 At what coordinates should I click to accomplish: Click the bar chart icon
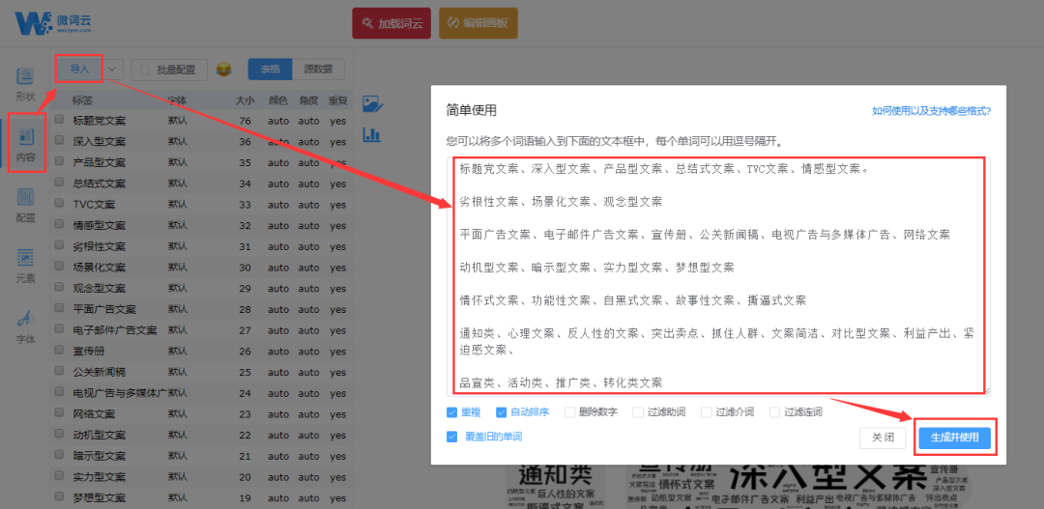point(371,133)
